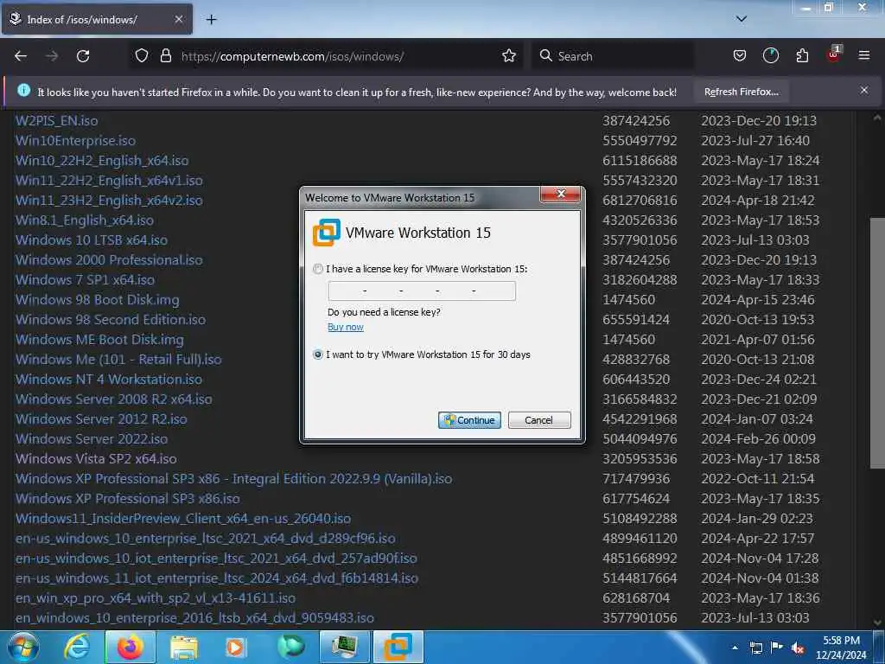Download W2PIS_EN.iso
This screenshot has width=885, height=664.
point(56,121)
